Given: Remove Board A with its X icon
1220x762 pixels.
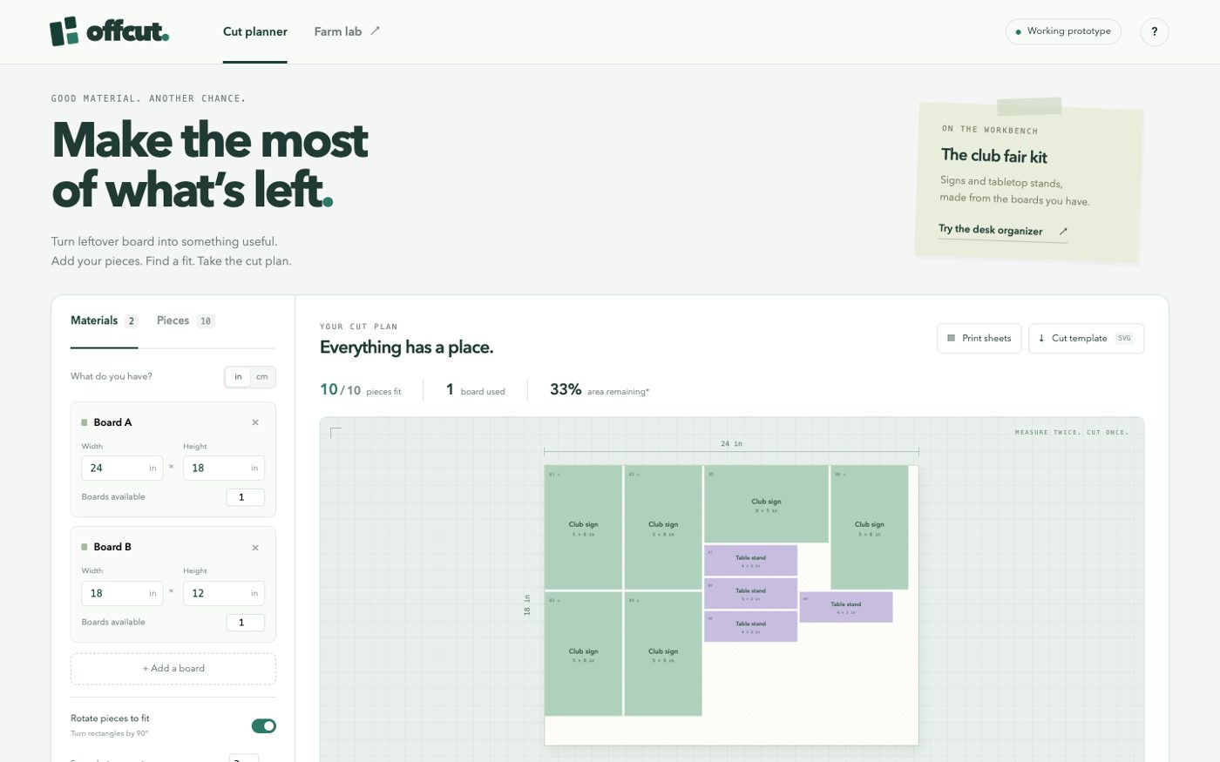Looking at the screenshot, I should [x=255, y=422].
